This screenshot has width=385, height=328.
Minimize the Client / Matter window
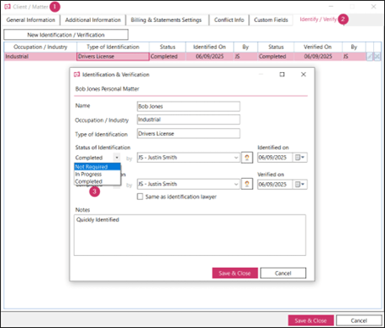(332, 7)
